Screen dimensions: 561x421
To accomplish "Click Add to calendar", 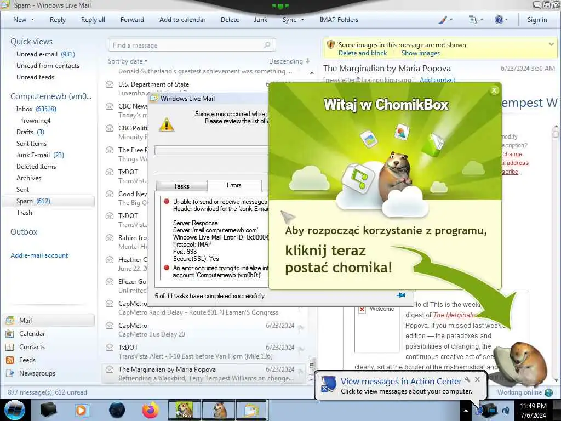I will point(182,20).
